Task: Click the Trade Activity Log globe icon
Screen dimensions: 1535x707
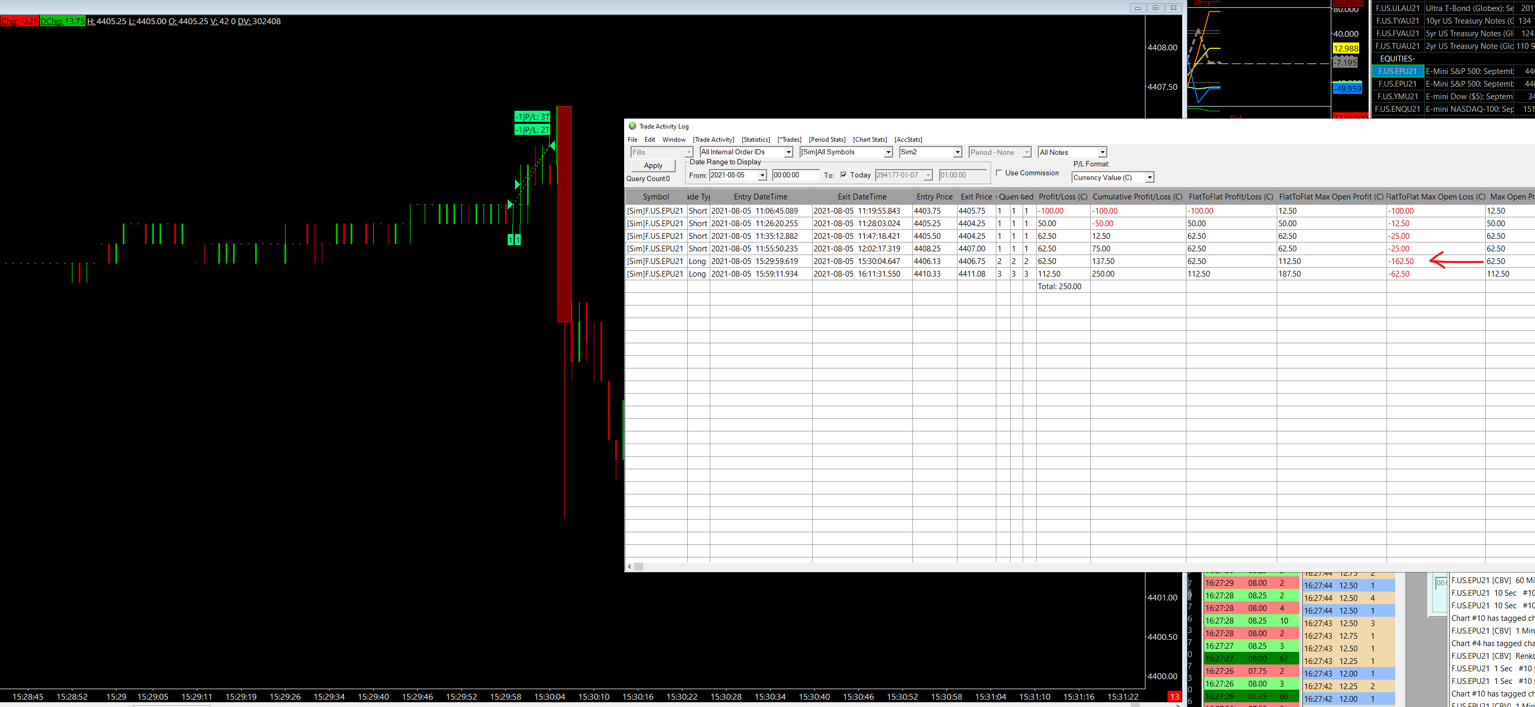Action: (632, 126)
